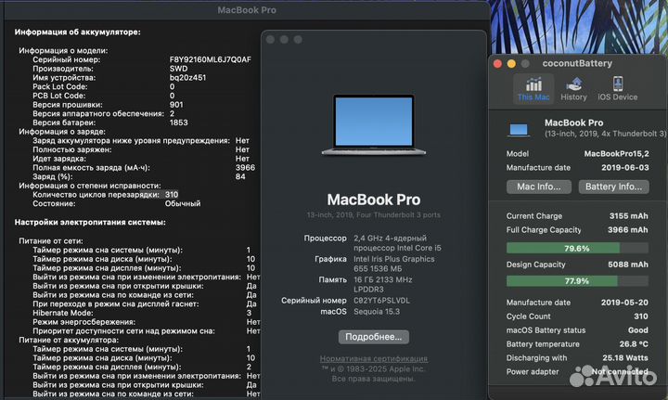Image resolution: width=668 pixels, height=400 pixels.
Task: Click the device name bq20z451
Action: point(187,78)
